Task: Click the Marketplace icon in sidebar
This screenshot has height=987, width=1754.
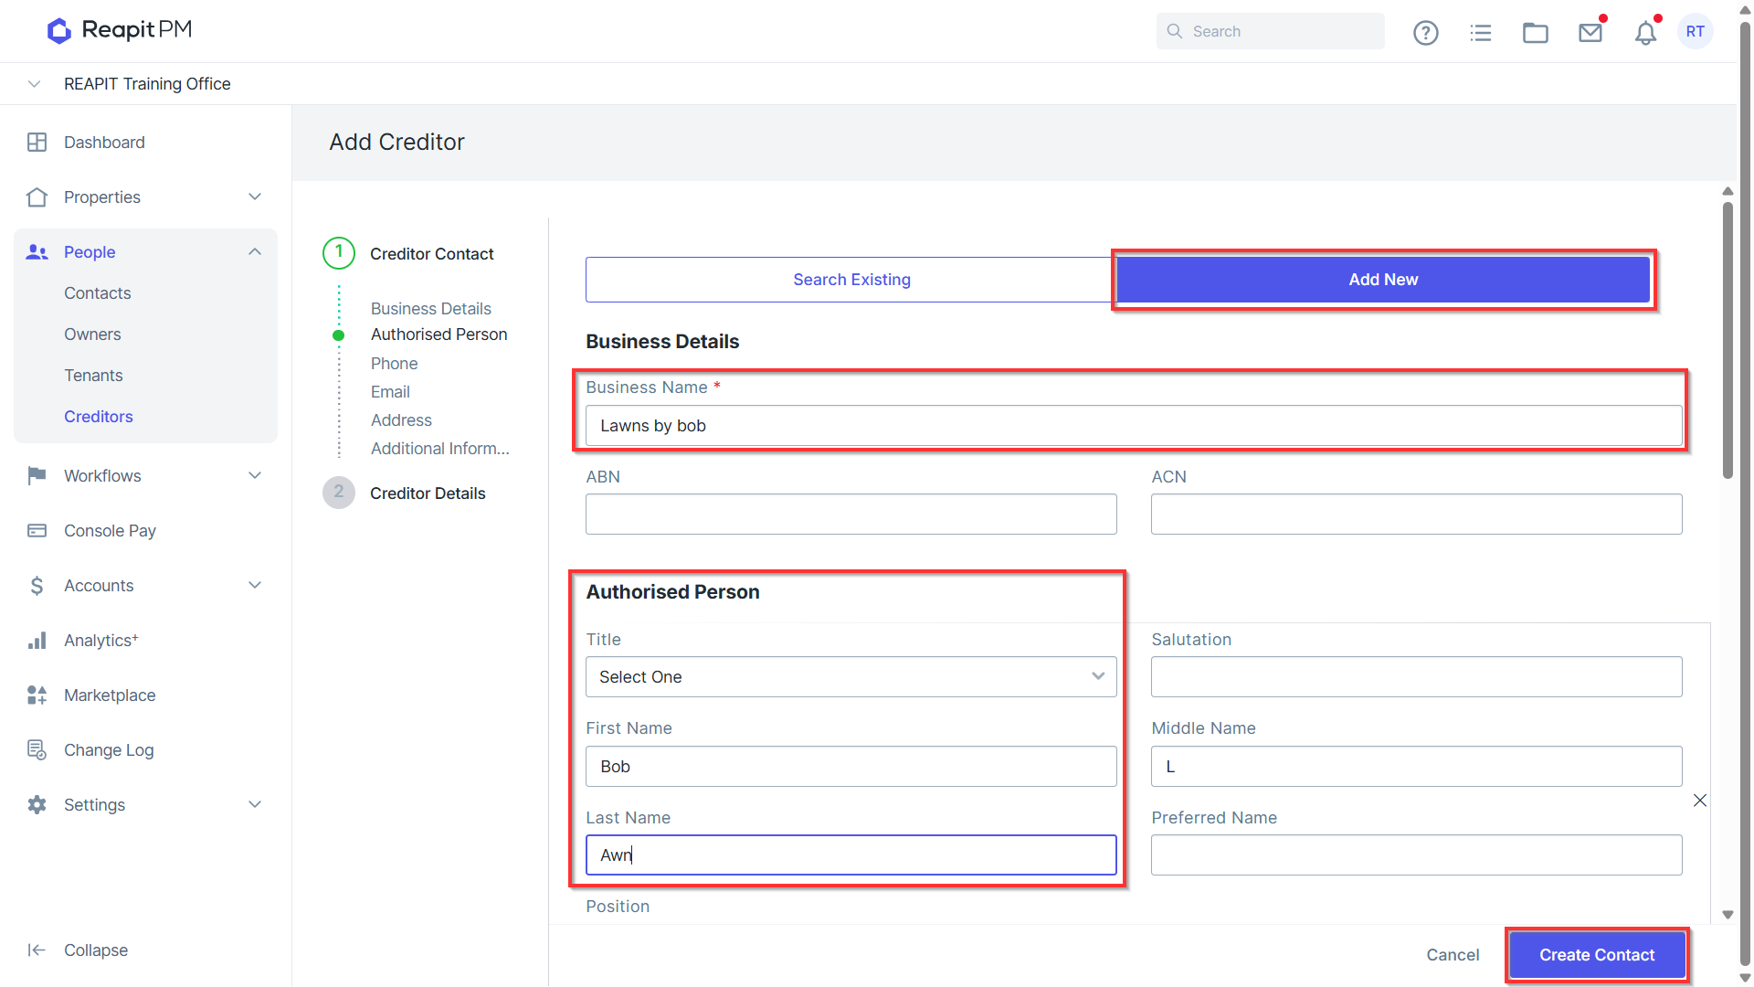Action: point(37,695)
